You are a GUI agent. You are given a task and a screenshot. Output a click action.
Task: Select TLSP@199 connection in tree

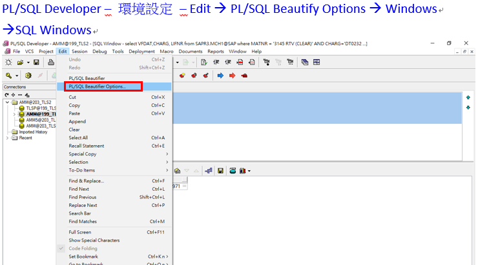tap(41, 108)
